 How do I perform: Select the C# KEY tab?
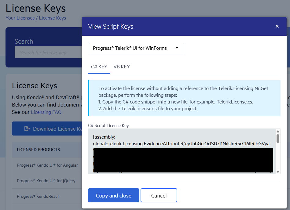click(x=99, y=67)
